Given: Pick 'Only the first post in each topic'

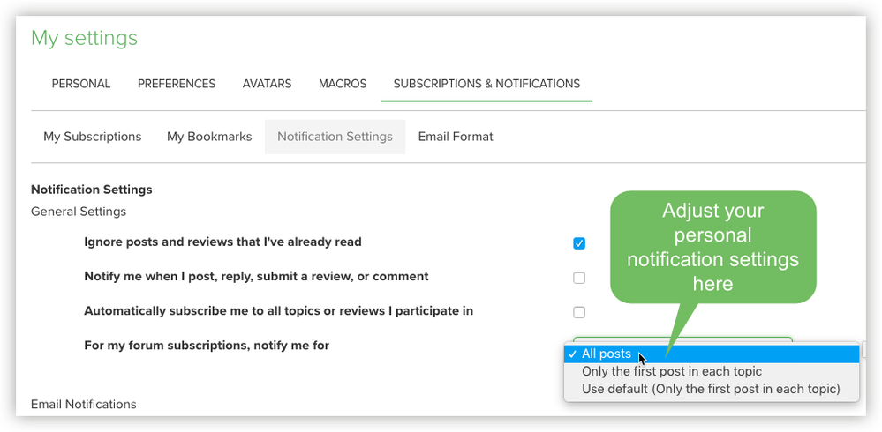Looking at the screenshot, I should (x=671, y=371).
